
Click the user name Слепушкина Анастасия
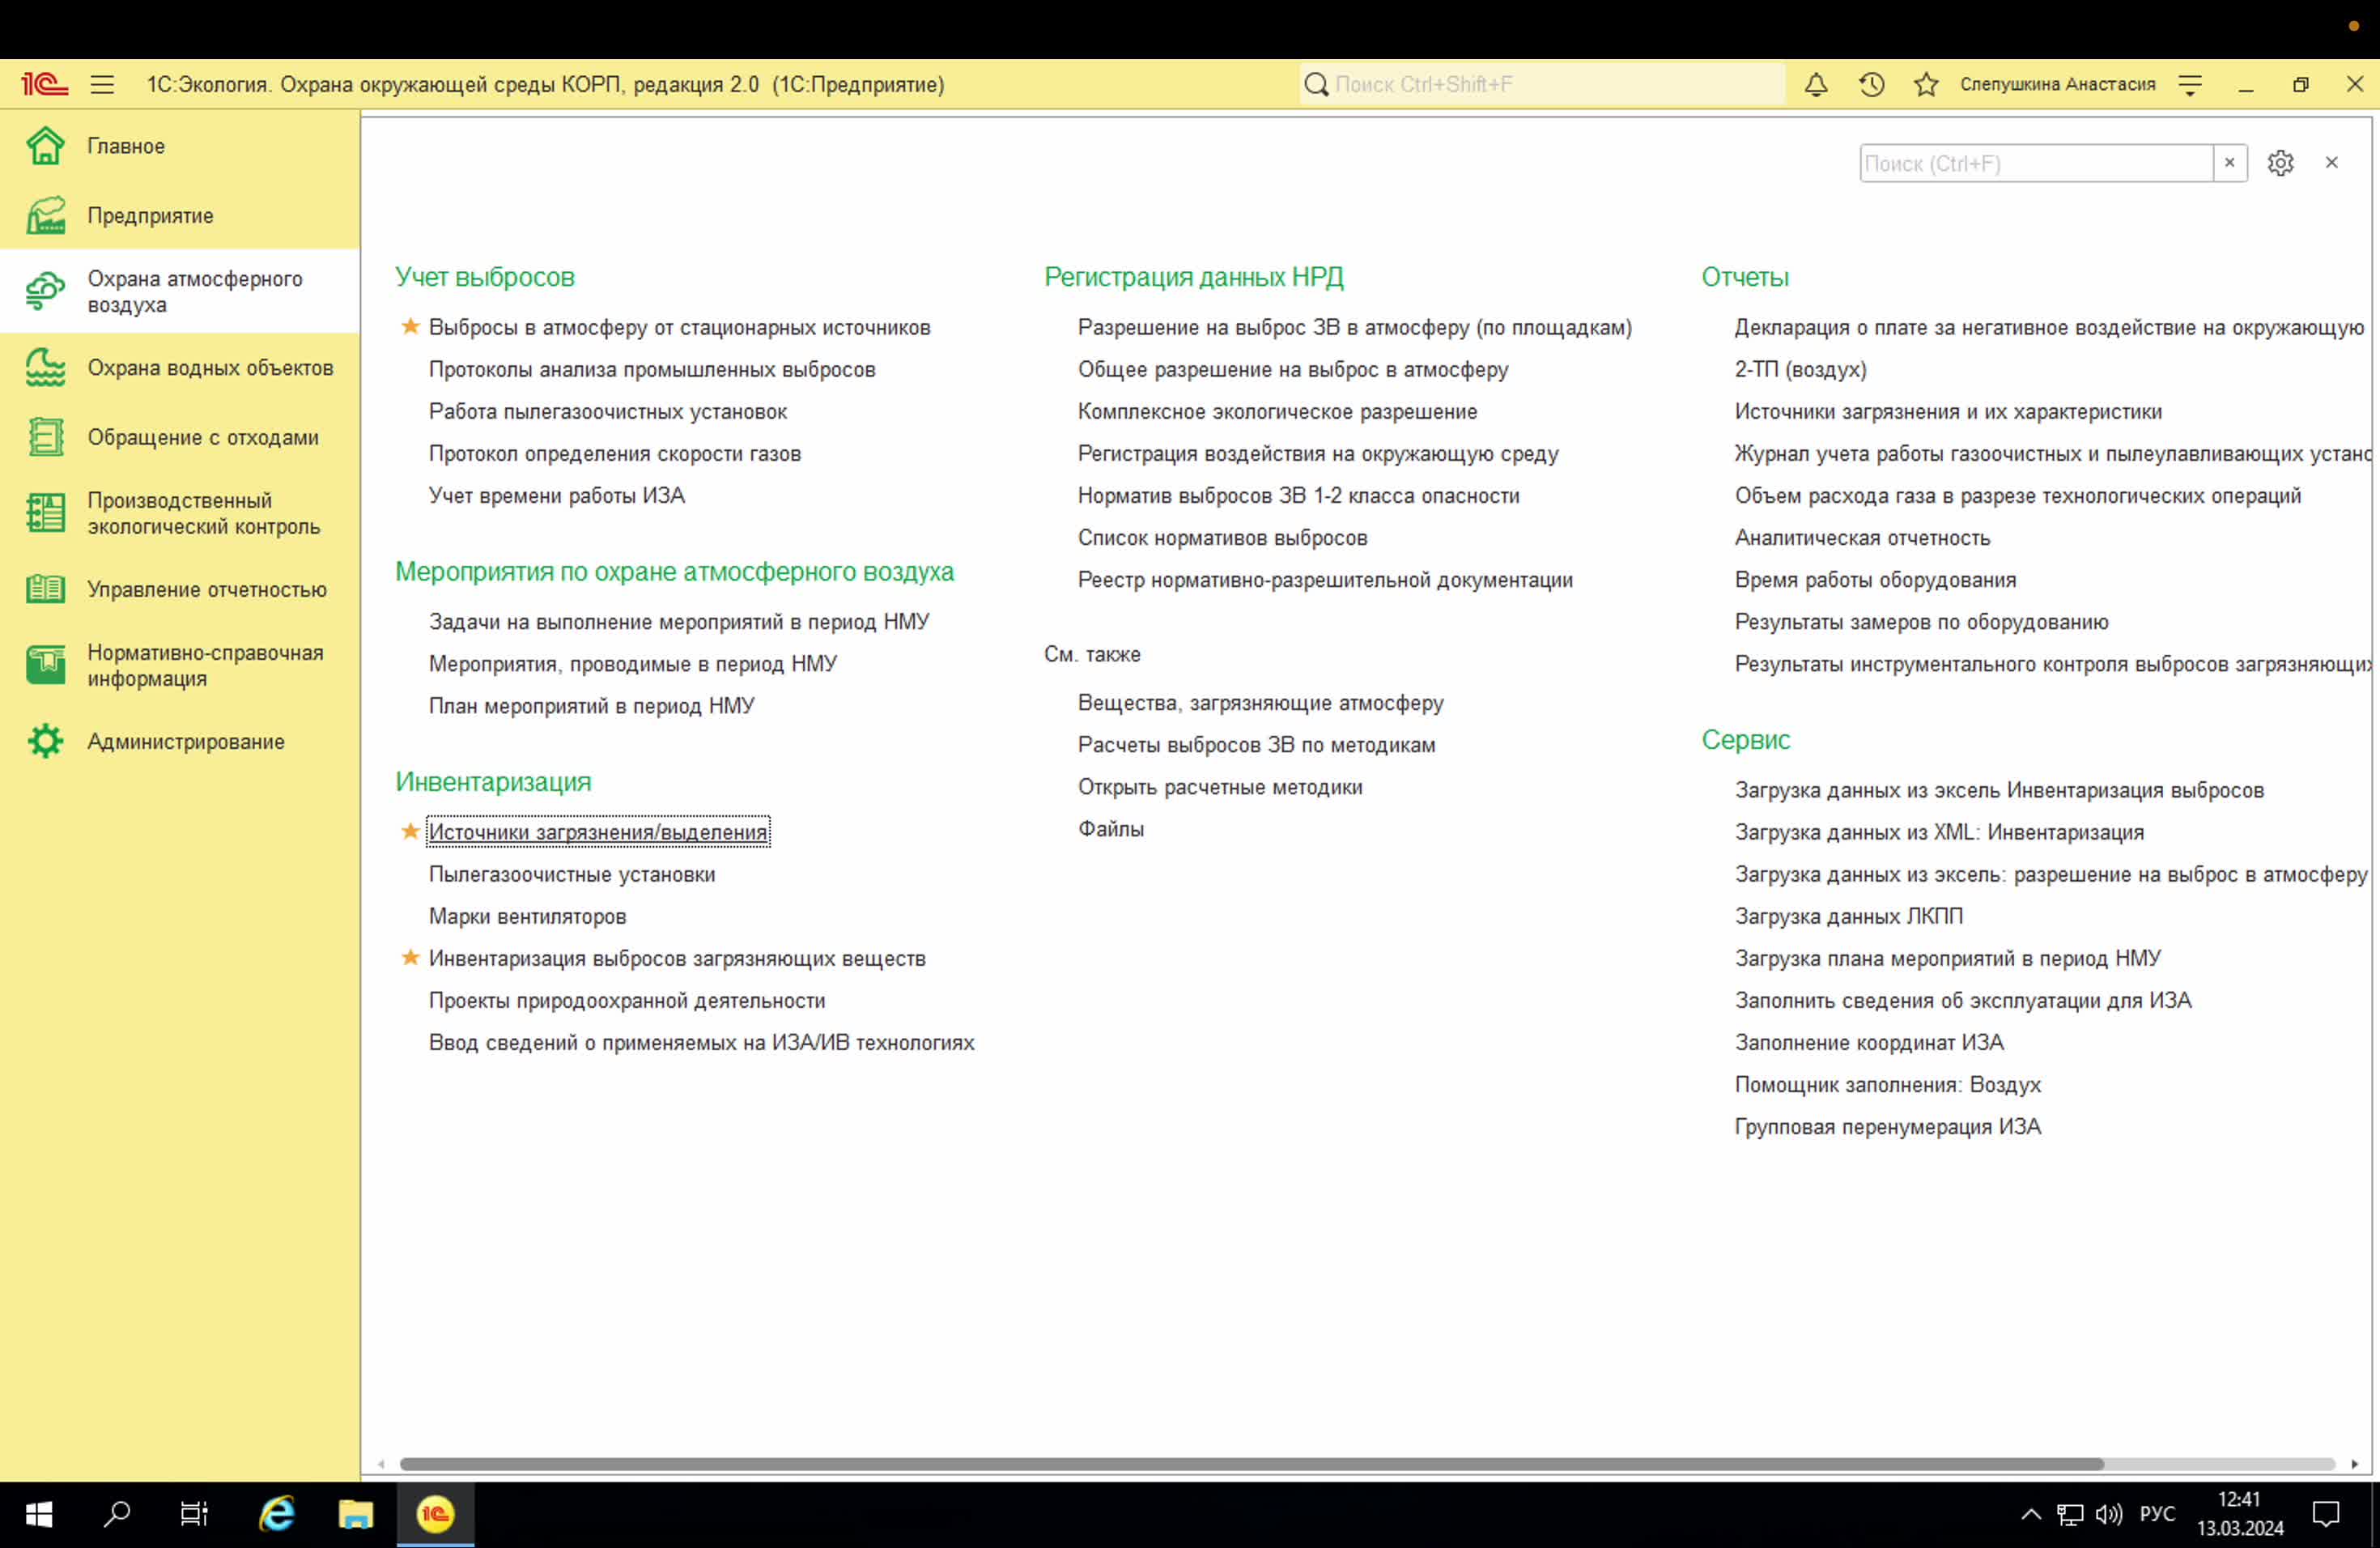2057,84
